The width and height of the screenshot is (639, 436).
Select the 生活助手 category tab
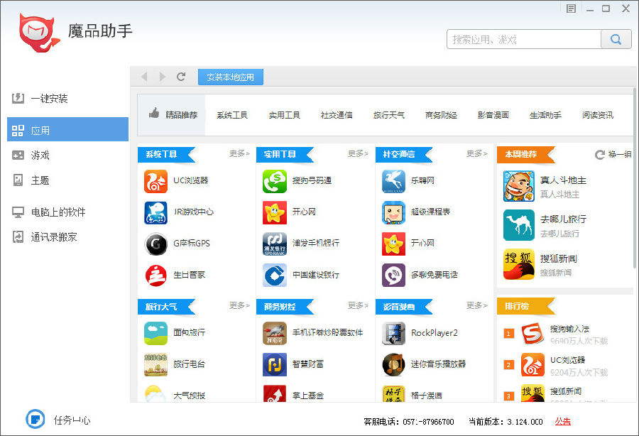tap(545, 115)
